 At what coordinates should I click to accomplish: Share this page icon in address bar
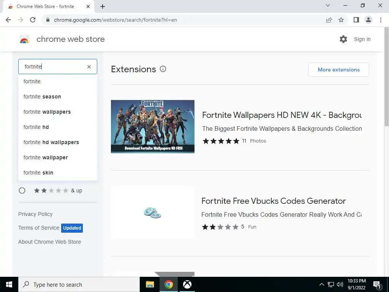(x=329, y=20)
